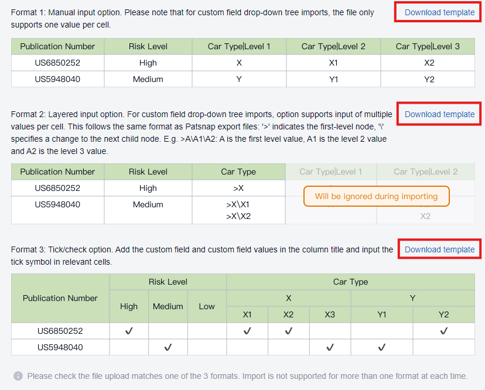
Task: Select the Y1 tick mark for US5948040
Action: pos(382,347)
